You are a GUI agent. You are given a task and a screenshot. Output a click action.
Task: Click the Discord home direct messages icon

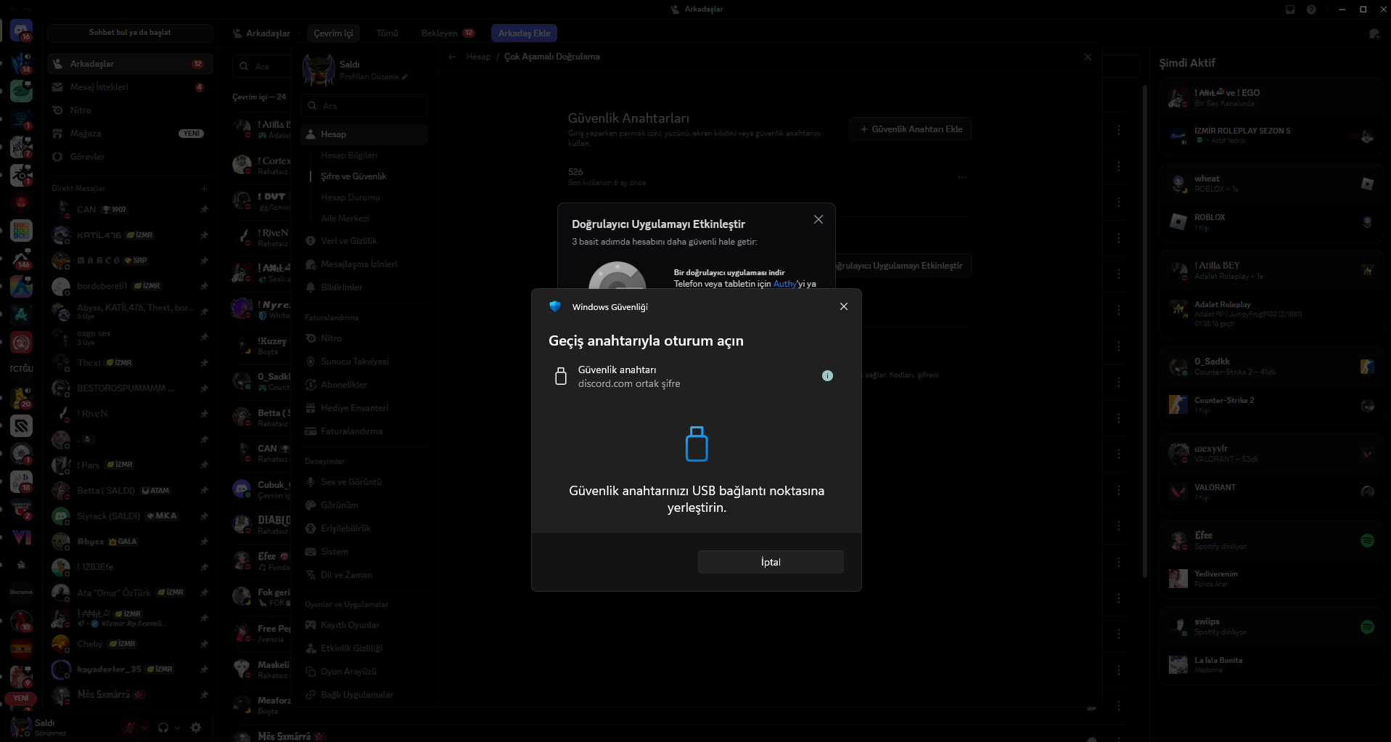point(21,32)
